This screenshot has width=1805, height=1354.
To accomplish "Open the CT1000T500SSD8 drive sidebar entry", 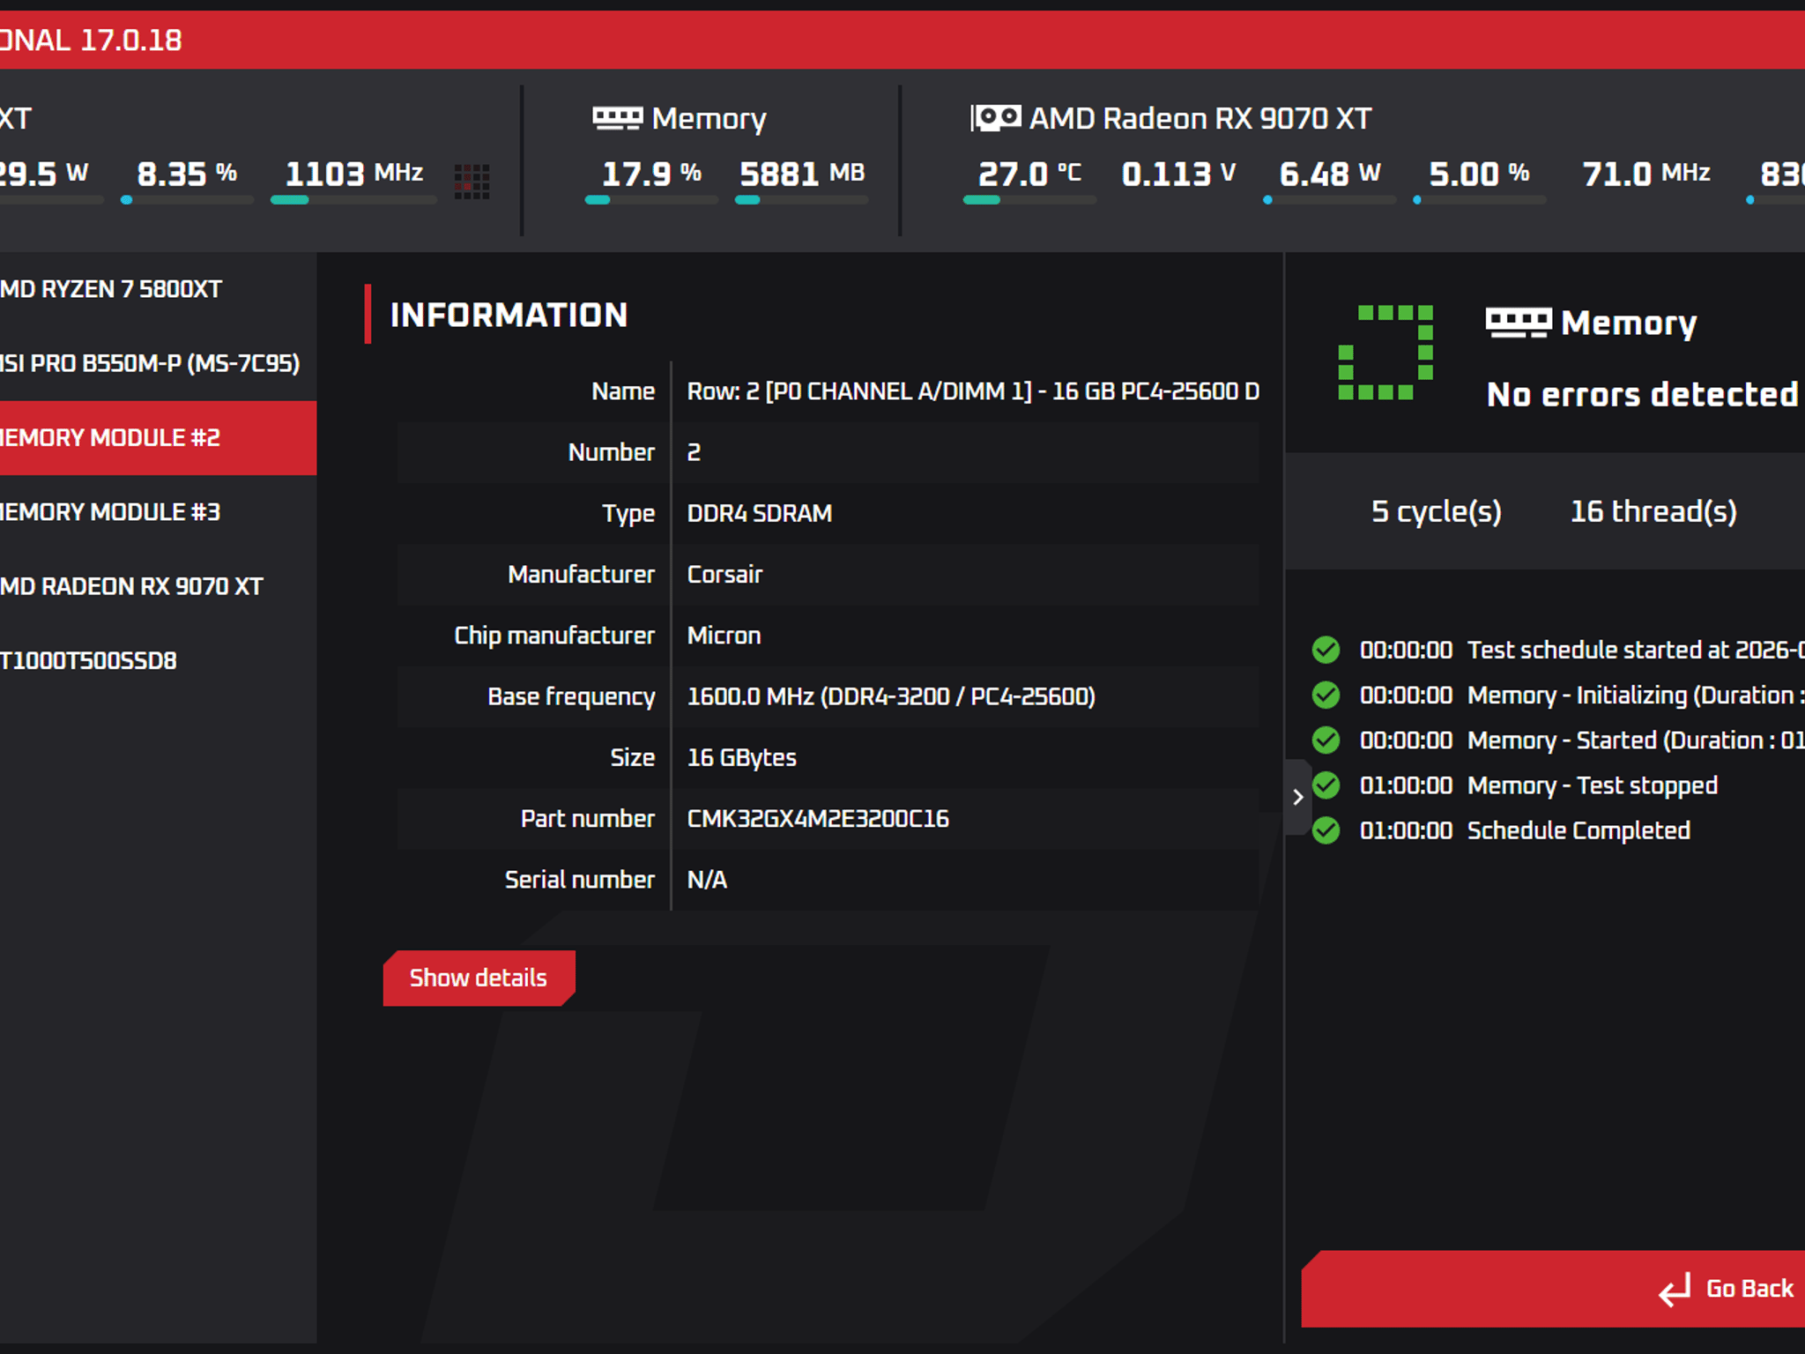I will click(159, 660).
